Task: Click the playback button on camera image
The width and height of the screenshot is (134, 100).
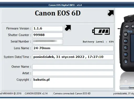Action: tap(126, 55)
